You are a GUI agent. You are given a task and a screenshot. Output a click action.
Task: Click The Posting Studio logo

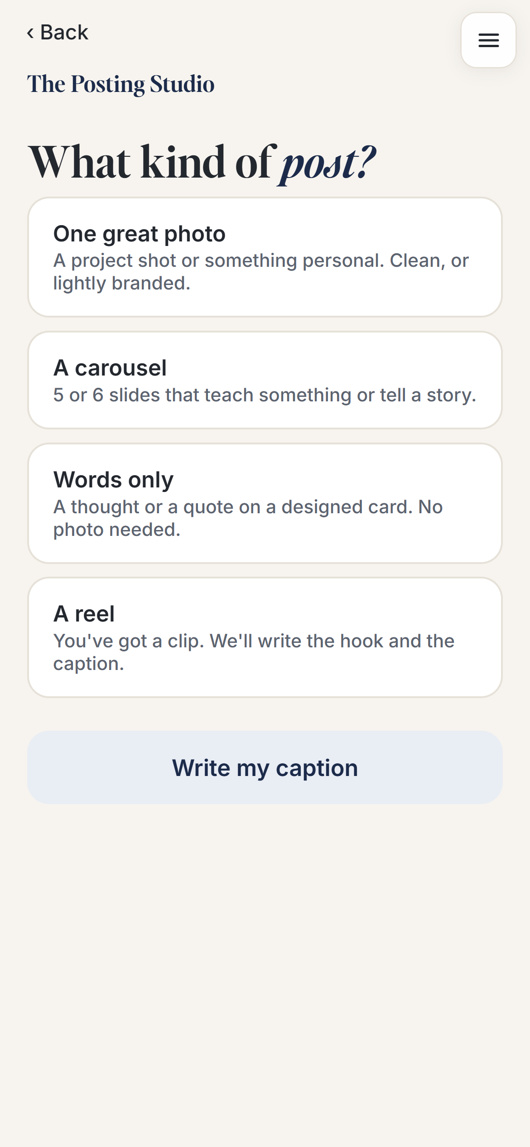120,84
